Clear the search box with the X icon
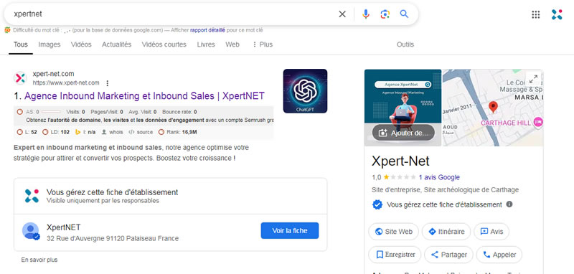The width and height of the screenshot is (574, 274). [x=342, y=14]
